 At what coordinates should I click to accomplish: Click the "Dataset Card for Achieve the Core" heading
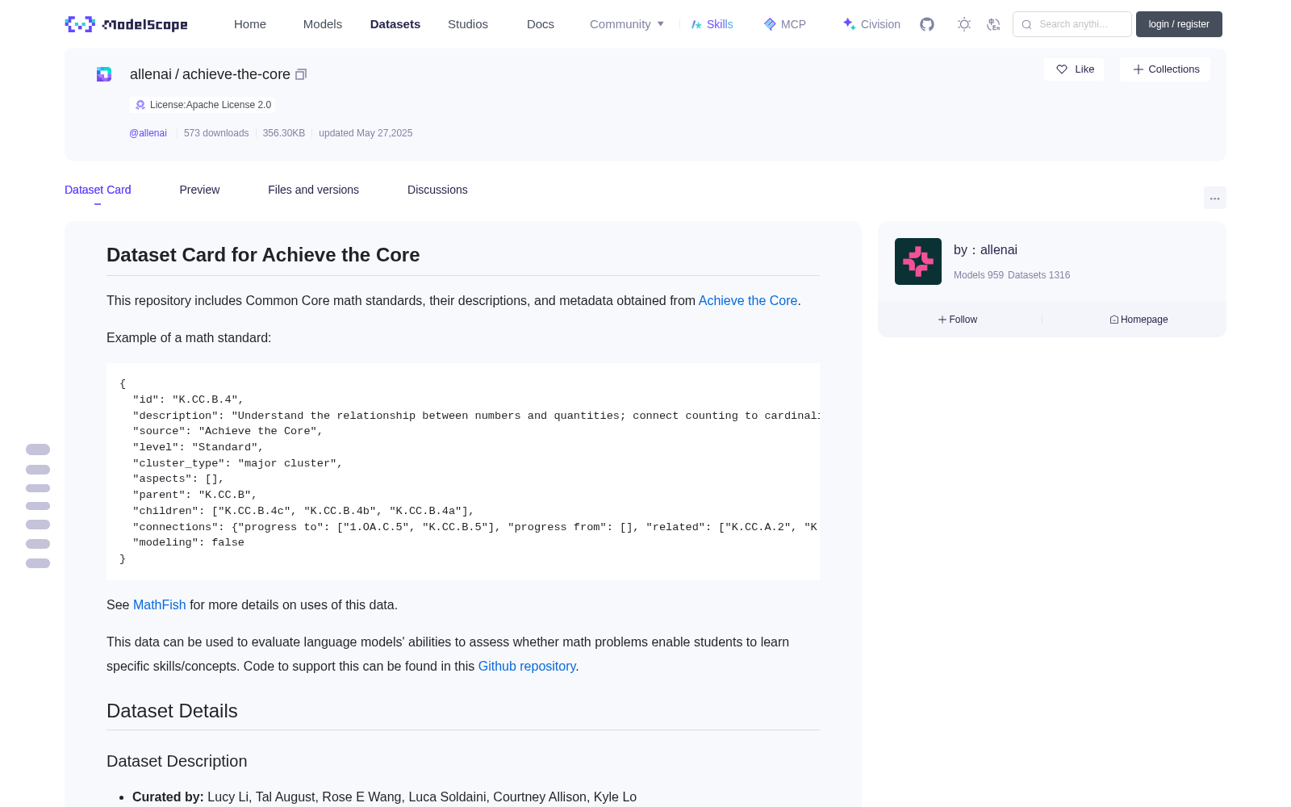[x=263, y=255]
